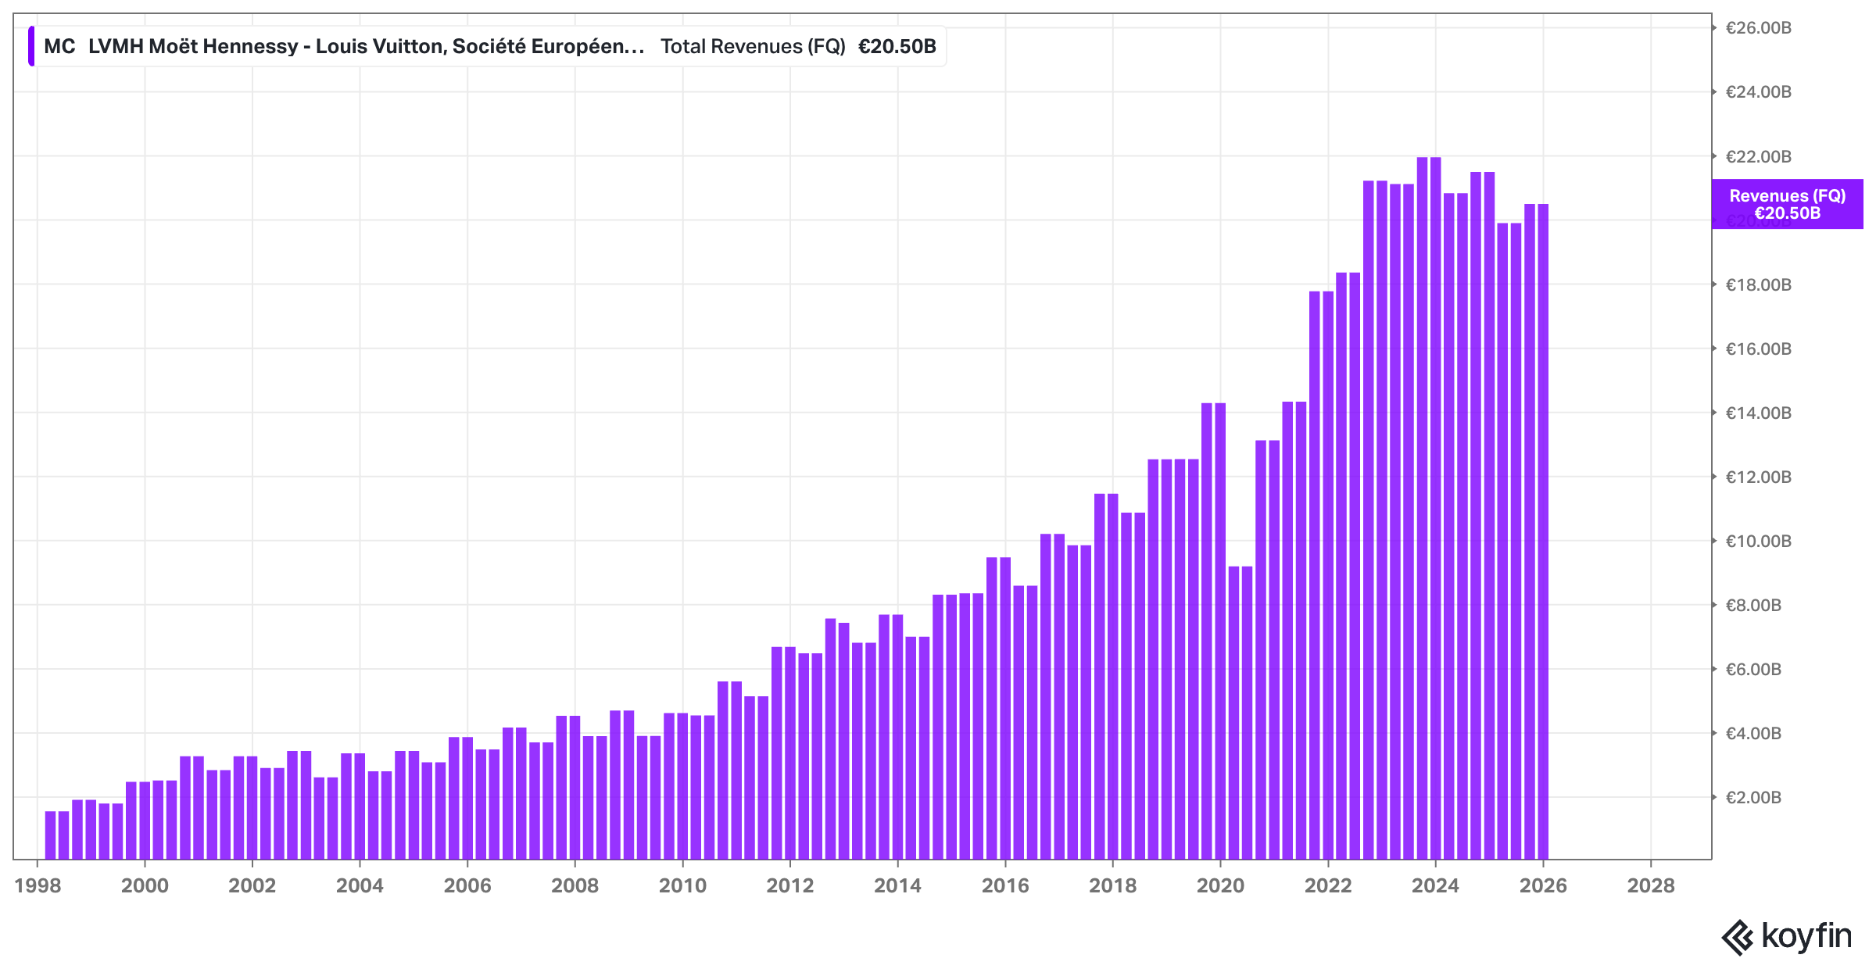Click the 2024 x-axis label
1876x969 pixels.
click(x=1435, y=885)
